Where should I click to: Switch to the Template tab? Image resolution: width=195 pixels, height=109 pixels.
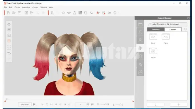(x=156, y=29)
